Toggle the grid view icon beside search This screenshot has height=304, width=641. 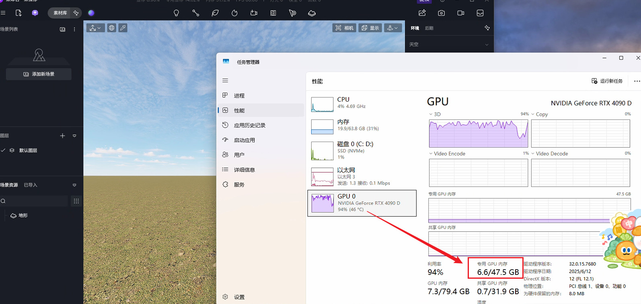(76, 201)
